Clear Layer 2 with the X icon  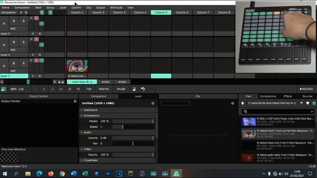[x=4, y=45]
